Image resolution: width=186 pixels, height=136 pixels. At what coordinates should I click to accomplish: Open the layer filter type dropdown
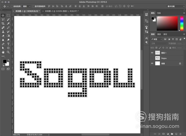pyautogui.click(x=157, y=39)
